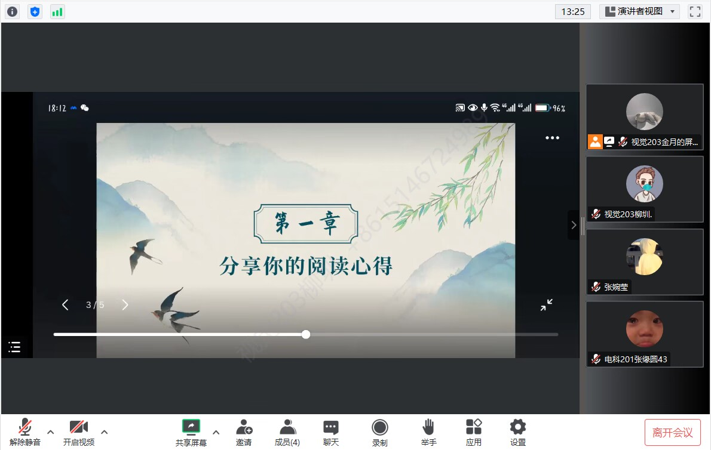711x450 pixels.
Task: Open 设置 settings
Action: pyautogui.click(x=517, y=432)
